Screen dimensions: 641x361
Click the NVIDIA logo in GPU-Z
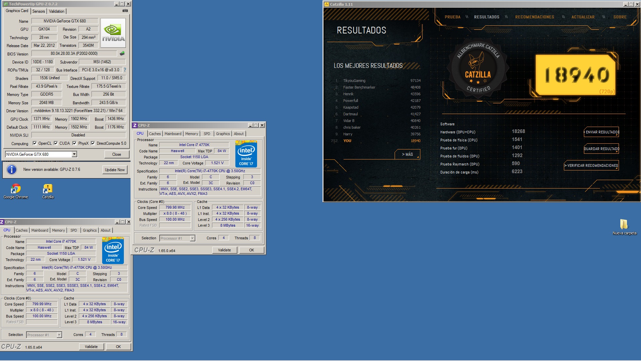113,33
